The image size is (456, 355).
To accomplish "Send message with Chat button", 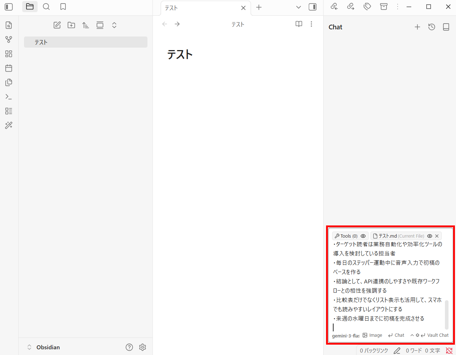I will (396, 335).
